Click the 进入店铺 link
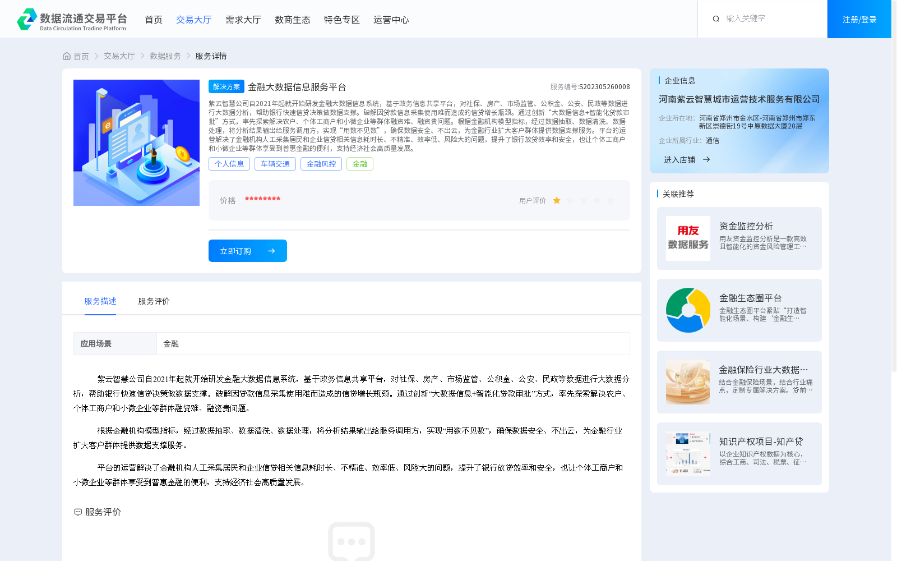 click(679, 160)
